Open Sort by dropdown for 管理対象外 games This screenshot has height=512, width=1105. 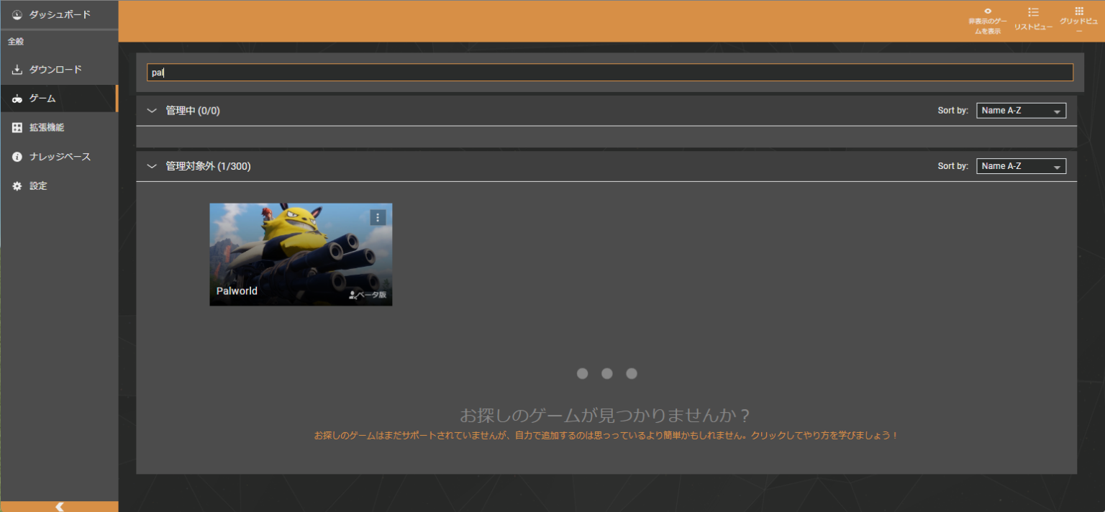[1021, 166]
